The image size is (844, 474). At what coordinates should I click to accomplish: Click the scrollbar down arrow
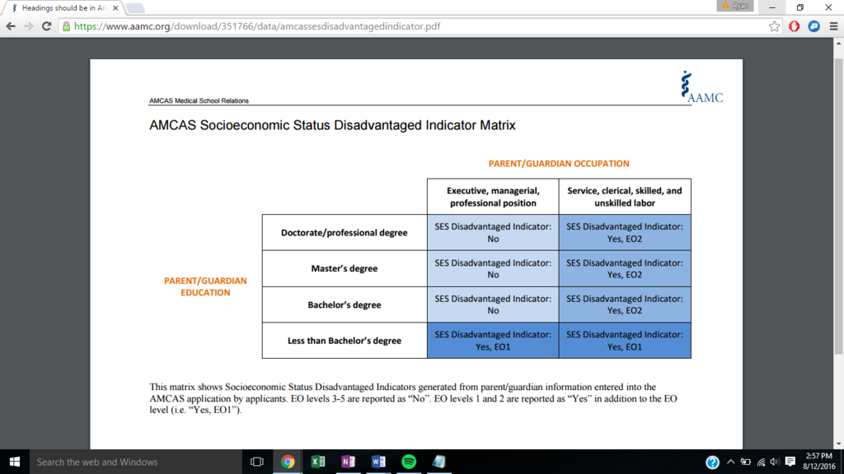click(x=838, y=444)
